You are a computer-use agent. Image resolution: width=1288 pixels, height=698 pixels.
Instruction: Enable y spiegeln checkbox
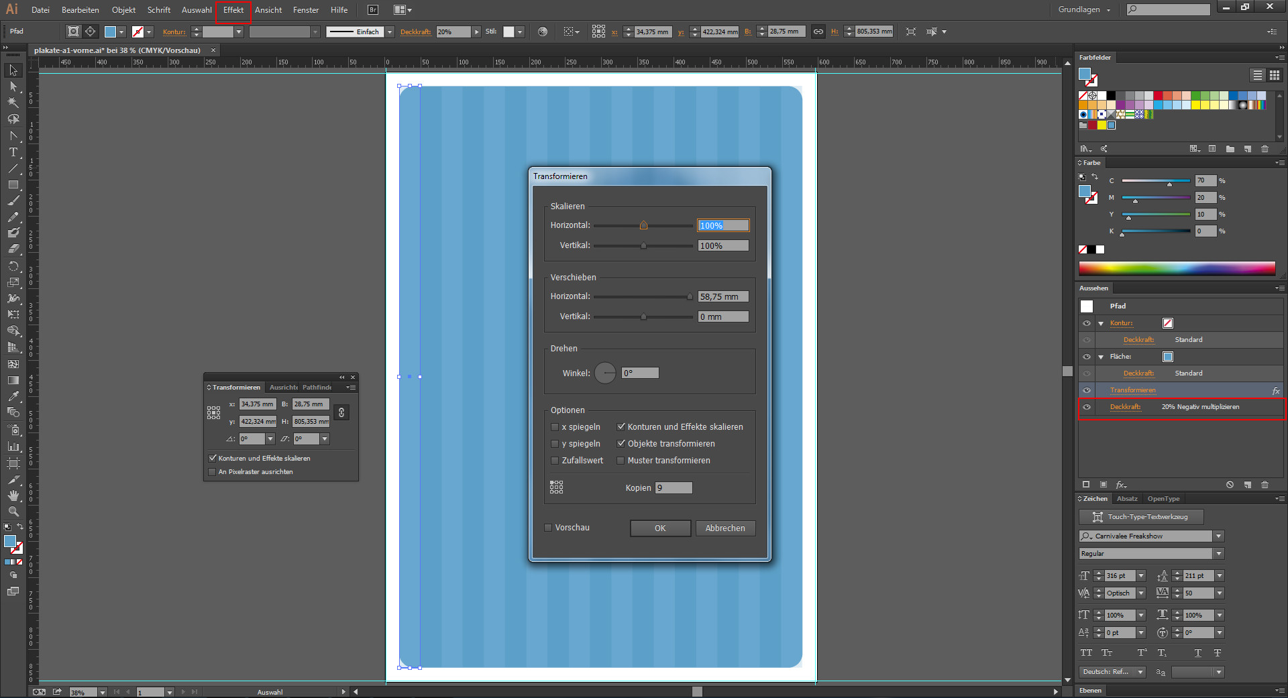tap(555, 444)
